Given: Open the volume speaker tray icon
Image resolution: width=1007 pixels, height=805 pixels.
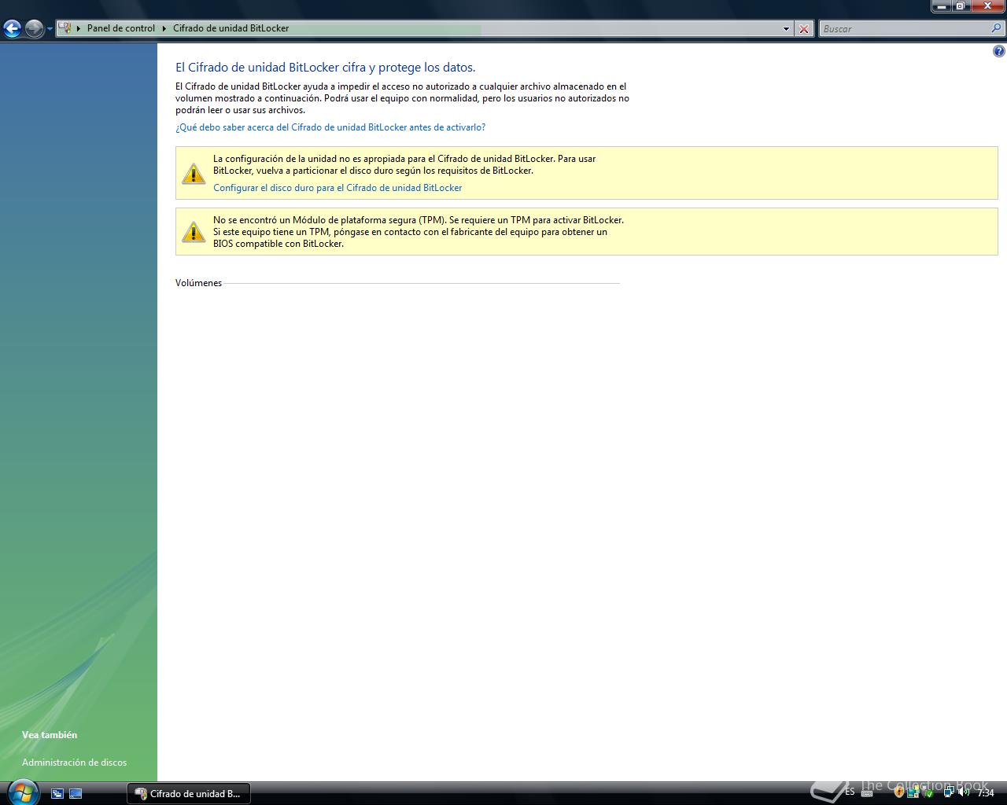Looking at the screenshot, I should [964, 792].
